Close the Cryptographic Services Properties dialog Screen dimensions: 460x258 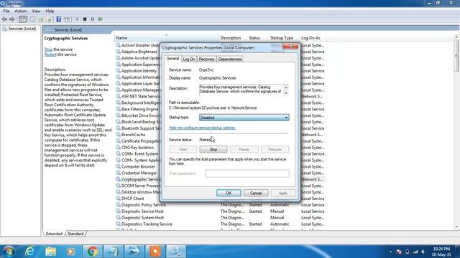pyautogui.click(x=290, y=47)
